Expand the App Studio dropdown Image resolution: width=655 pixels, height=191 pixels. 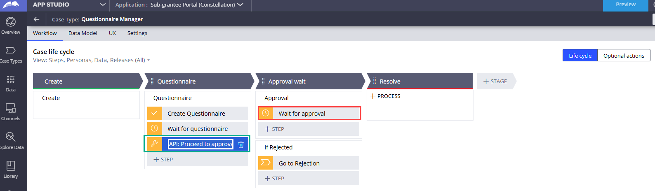coord(103,5)
